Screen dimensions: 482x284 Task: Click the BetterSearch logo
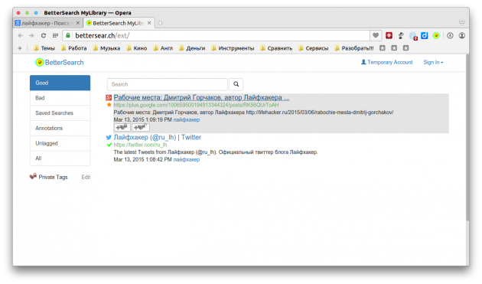60,63
